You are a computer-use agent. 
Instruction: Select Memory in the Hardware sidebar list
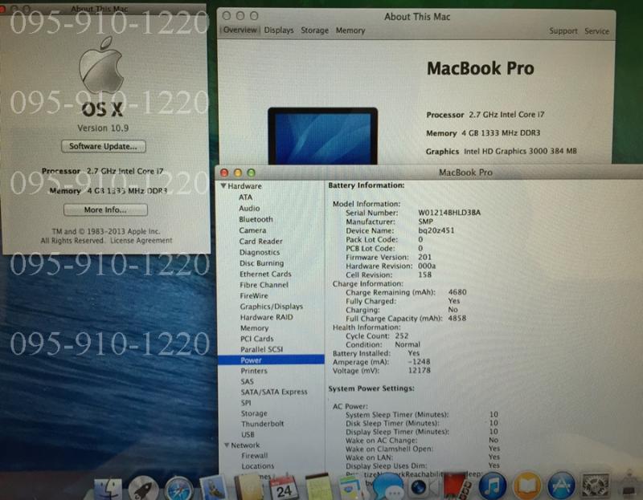pyautogui.click(x=254, y=328)
